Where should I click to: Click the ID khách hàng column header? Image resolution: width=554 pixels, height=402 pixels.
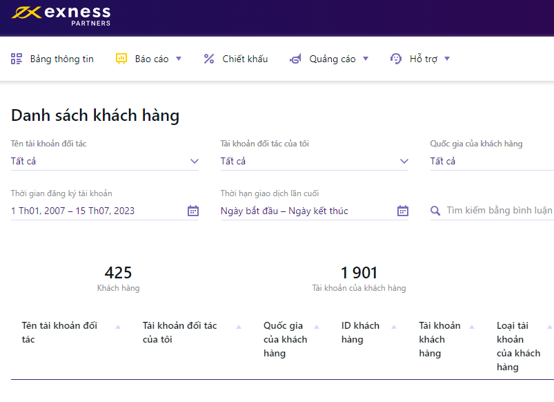pyautogui.click(x=360, y=333)
